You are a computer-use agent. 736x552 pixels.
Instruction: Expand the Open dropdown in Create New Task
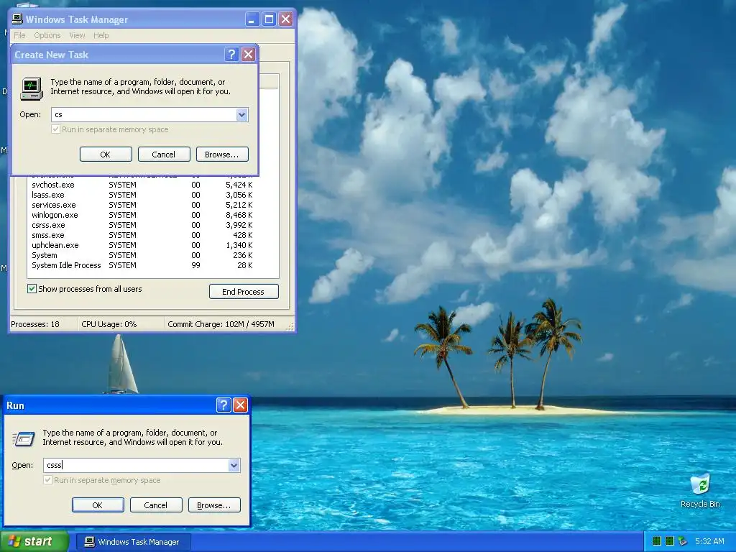tap(241, 114)
